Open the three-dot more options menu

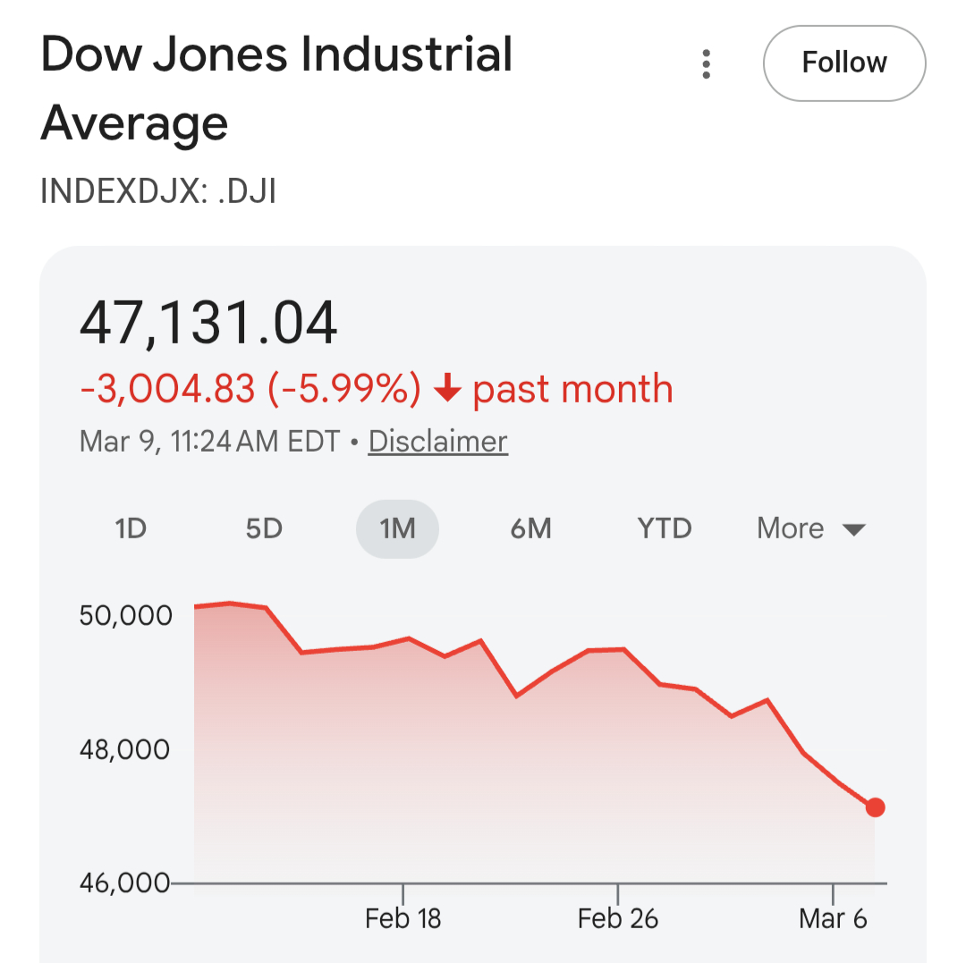pyautogui.click(x=707, y=64)
